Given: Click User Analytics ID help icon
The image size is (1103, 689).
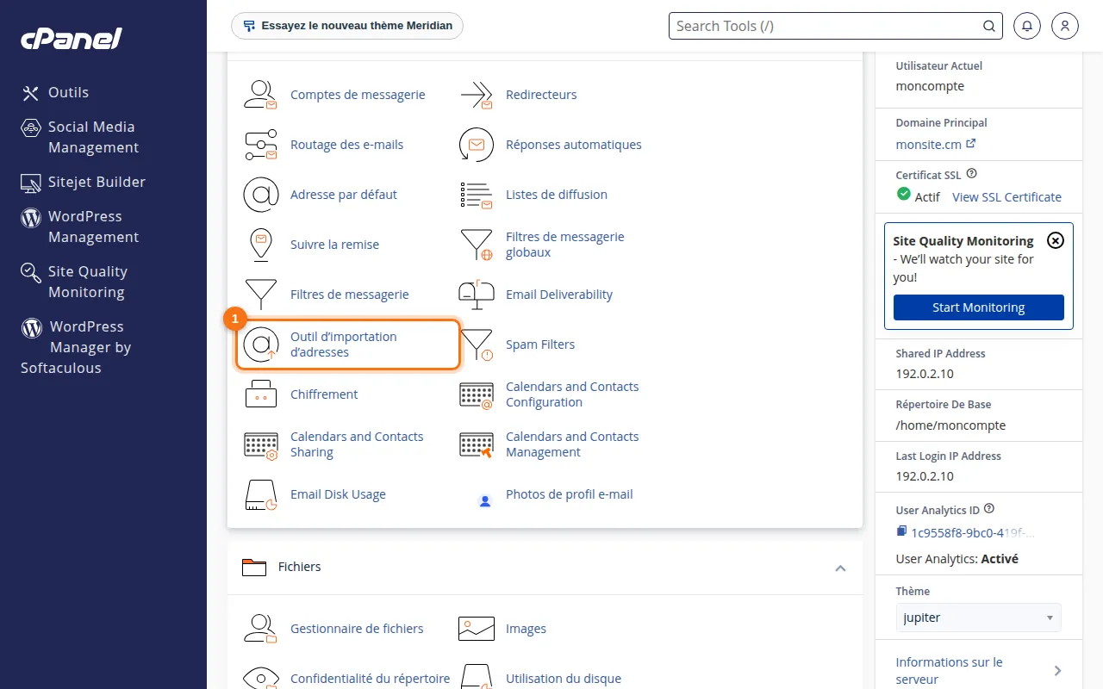Looking at the screenshot, I should [x=988, y=509].
